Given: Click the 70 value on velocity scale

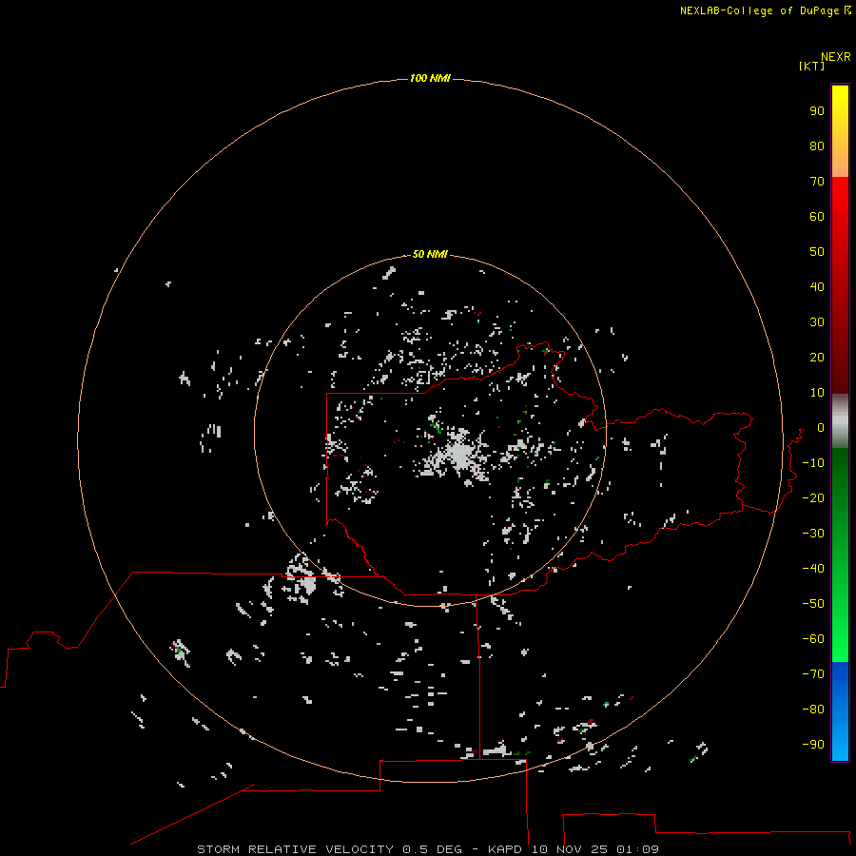Looking at the screenshot, I should coord(817,182).
